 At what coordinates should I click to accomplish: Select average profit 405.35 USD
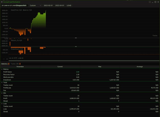pyautogui.click(x=154, y=98)
